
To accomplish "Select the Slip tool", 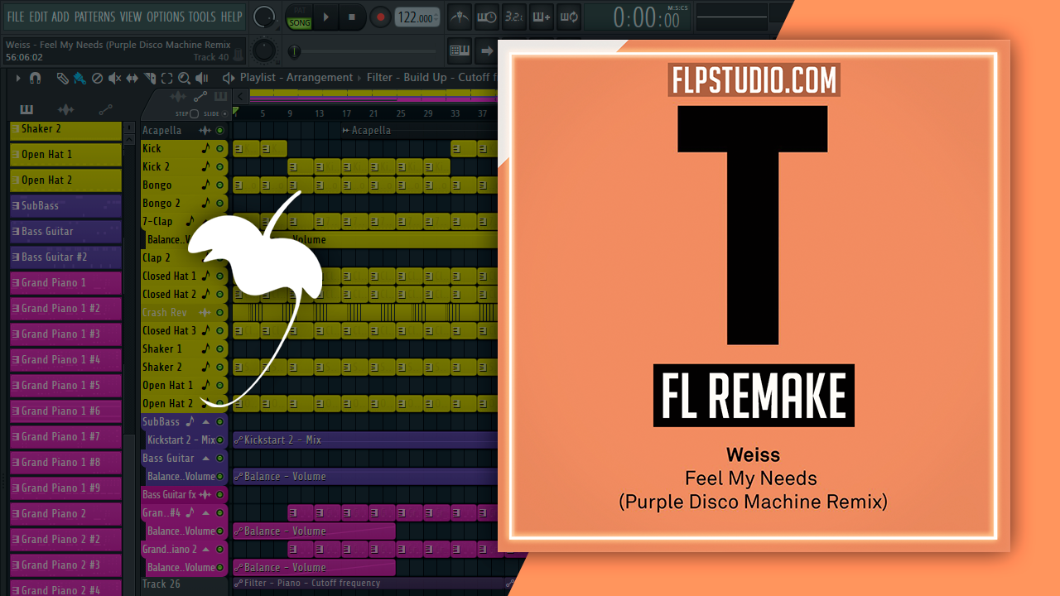I will pos(132,78).
